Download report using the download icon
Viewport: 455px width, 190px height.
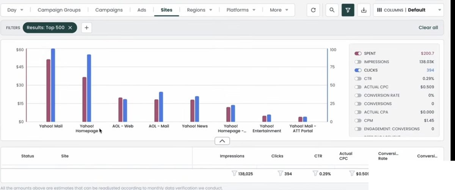pos(364,10)
